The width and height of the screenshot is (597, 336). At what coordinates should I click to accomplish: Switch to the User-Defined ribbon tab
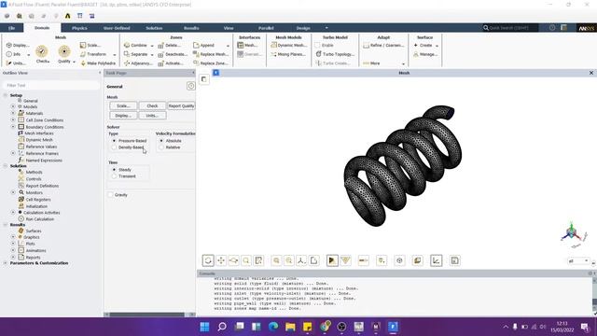point(117,28)
